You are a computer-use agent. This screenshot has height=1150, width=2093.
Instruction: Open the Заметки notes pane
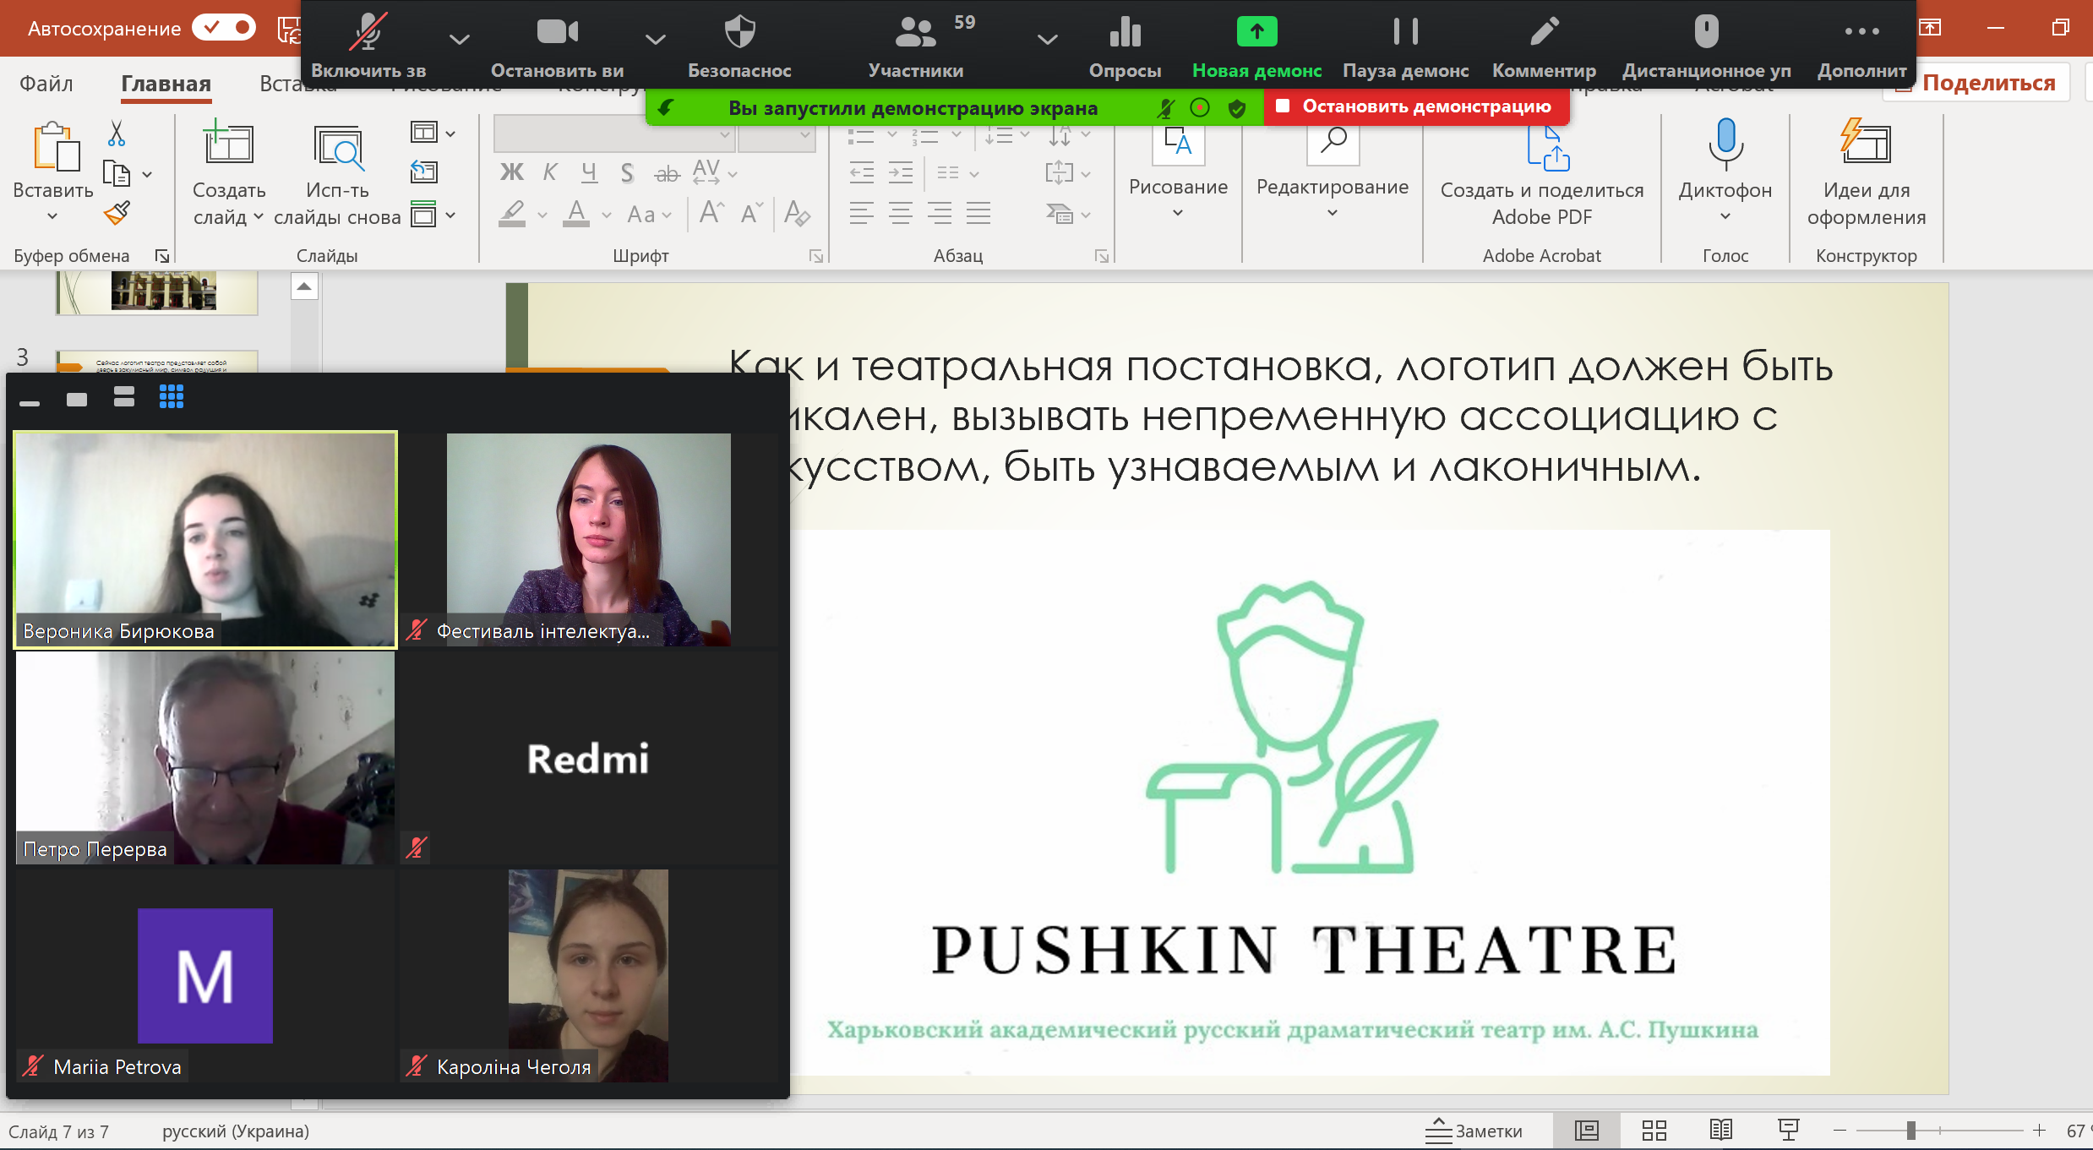pos(1474,1131)
